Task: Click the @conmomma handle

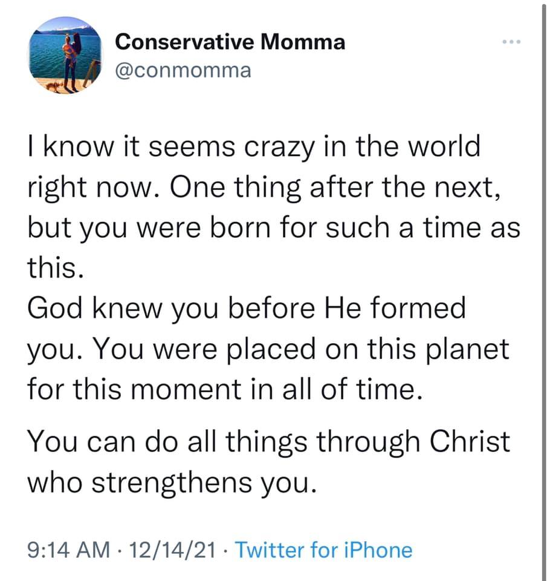Action: (182, 70)
